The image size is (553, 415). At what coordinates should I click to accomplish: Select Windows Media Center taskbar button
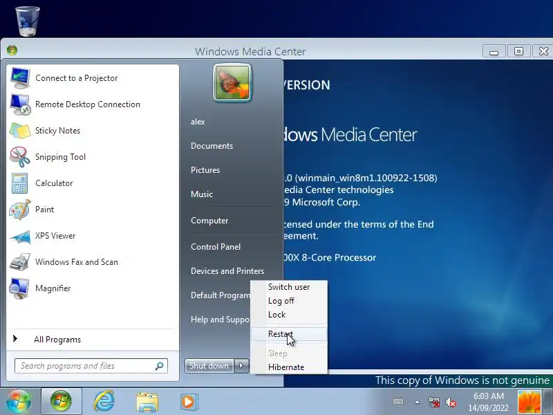[62, 401]
